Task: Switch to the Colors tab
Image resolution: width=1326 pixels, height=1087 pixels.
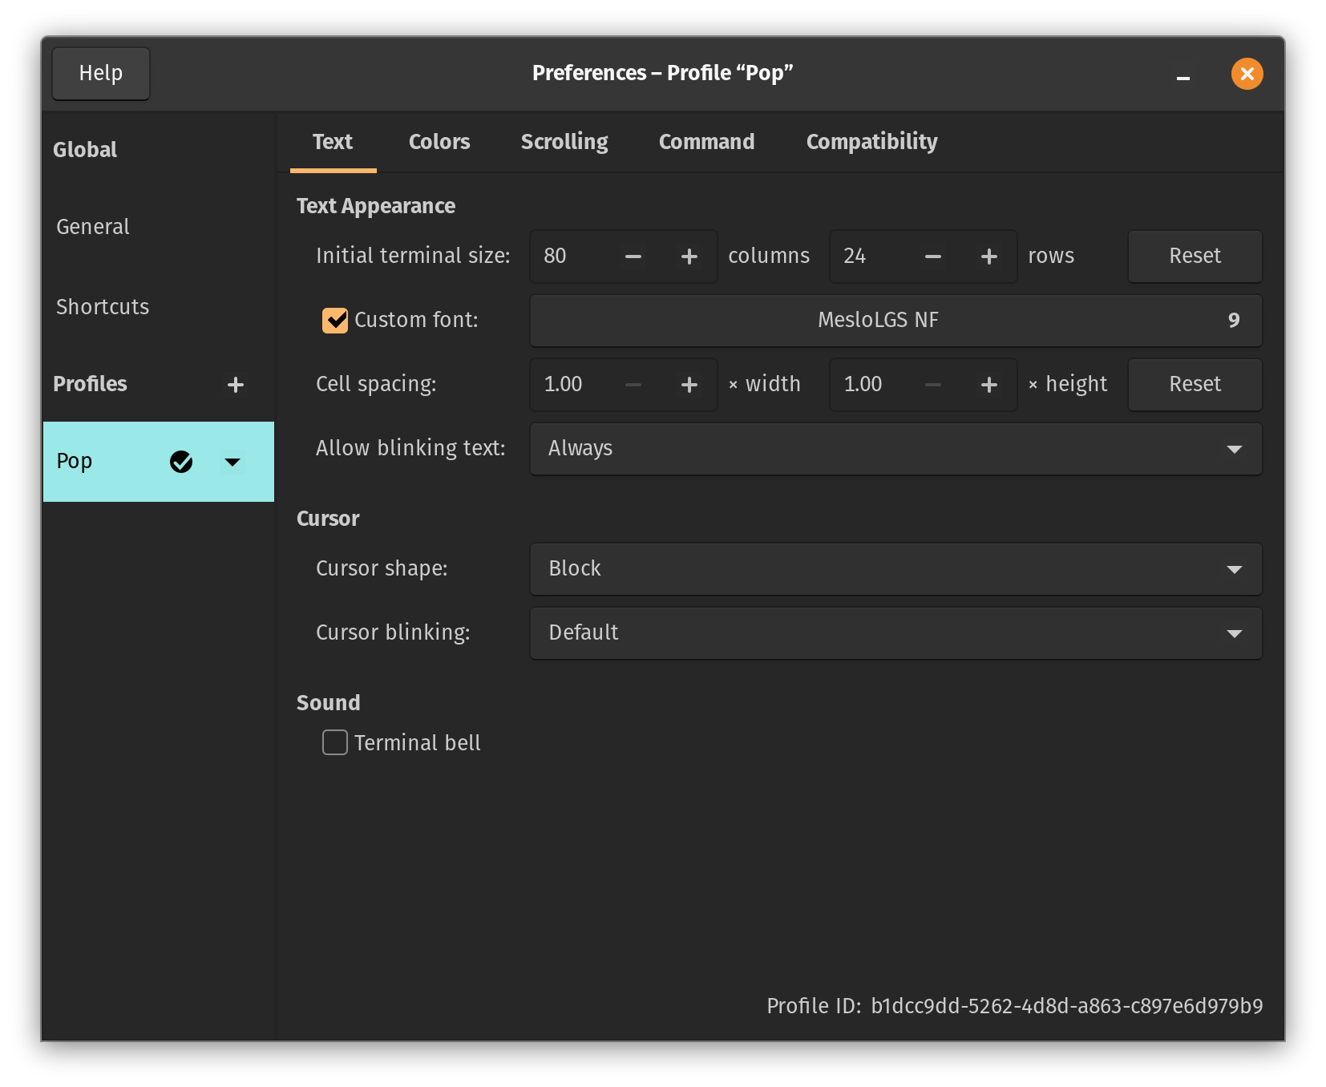Action: pyautogui.click(x=439, y=142)
